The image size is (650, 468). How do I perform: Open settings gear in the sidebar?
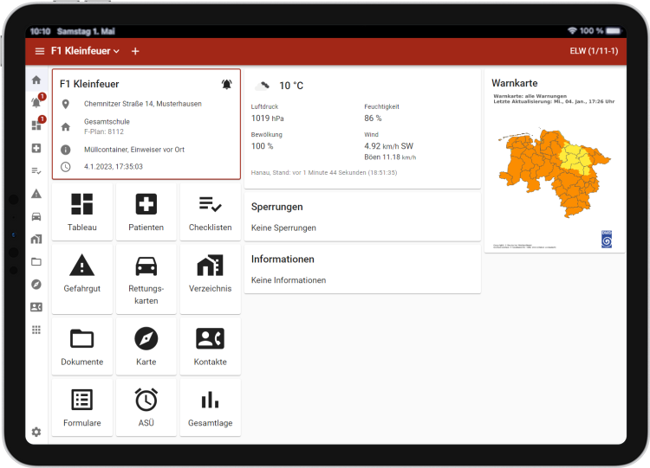click(36, 432)
